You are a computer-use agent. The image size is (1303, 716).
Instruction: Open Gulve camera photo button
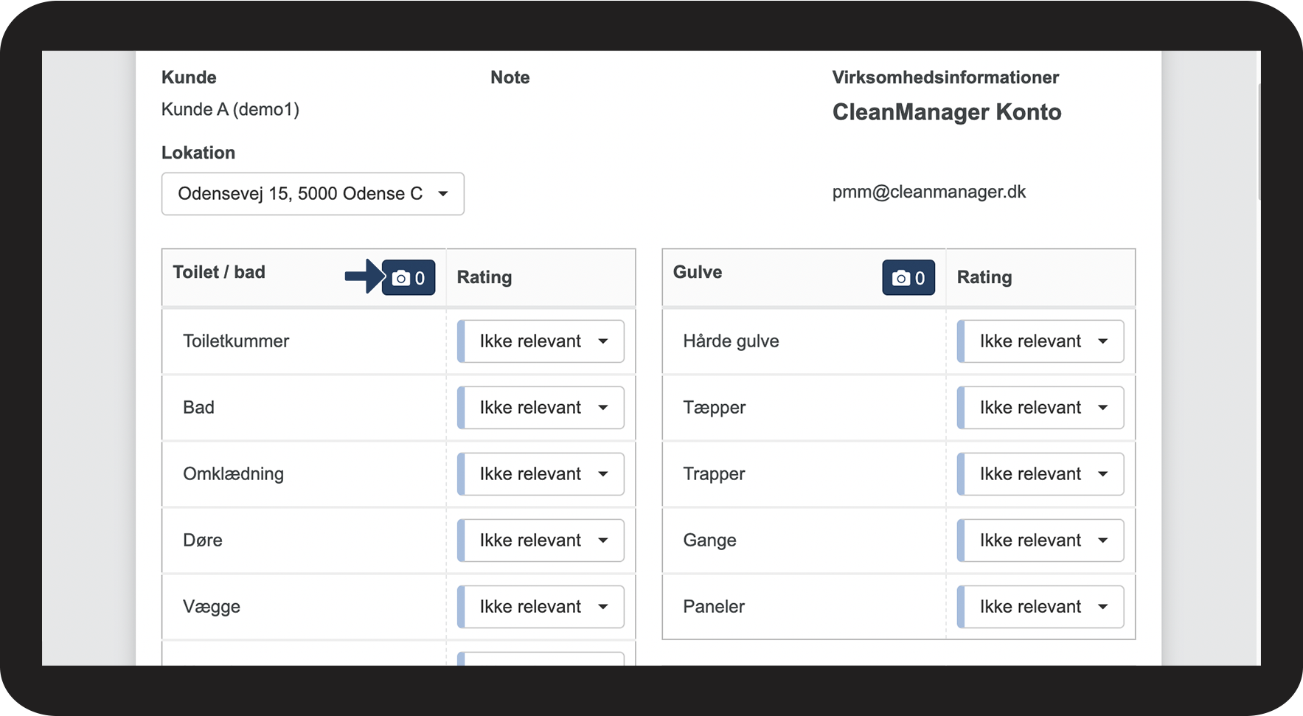(908, 278)
